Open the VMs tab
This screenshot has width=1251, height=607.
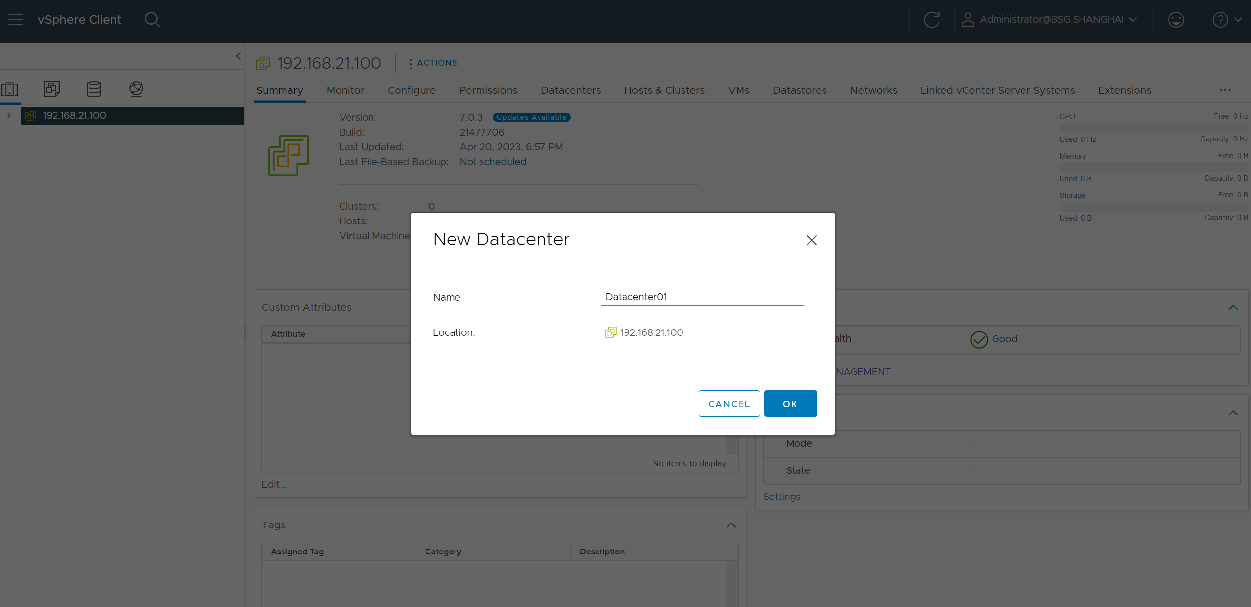click(739, 90)
